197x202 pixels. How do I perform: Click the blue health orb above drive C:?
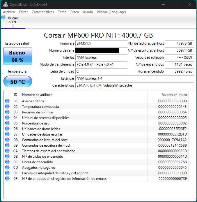click(3, 17)
